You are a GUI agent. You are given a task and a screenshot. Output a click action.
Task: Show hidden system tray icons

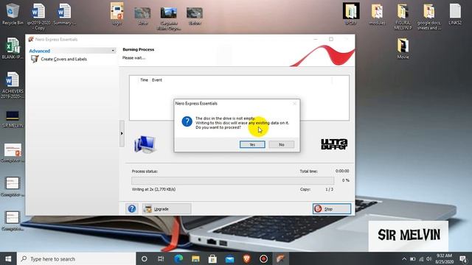(x=404, y=258)
